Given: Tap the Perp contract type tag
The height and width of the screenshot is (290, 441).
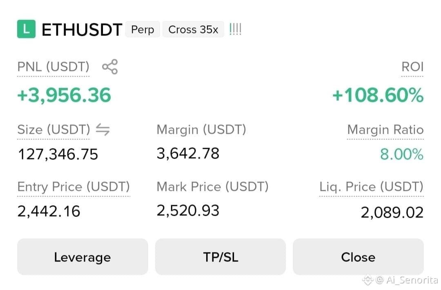Looking at the screenshot, I should pyautogui.click(x=143, y=29).
